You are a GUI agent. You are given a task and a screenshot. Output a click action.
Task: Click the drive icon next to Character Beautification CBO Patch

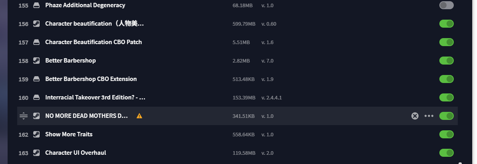pos(36,42)
